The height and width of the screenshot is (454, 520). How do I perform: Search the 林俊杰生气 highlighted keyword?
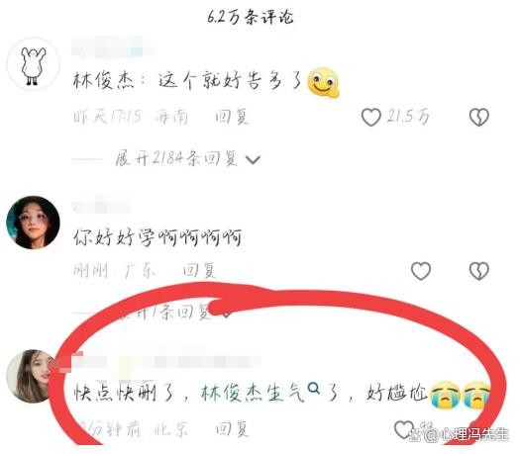253,393
